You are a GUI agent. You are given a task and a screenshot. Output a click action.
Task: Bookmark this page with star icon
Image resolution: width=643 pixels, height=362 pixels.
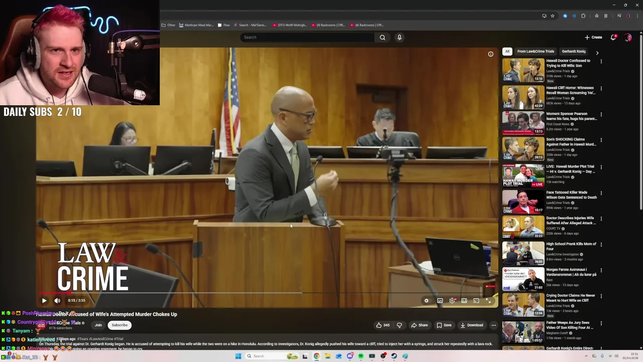pos(553,16)
